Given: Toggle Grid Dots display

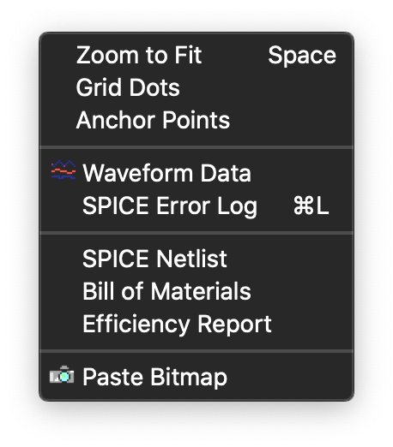Looking at the screenshot, I should pos(196,87).
